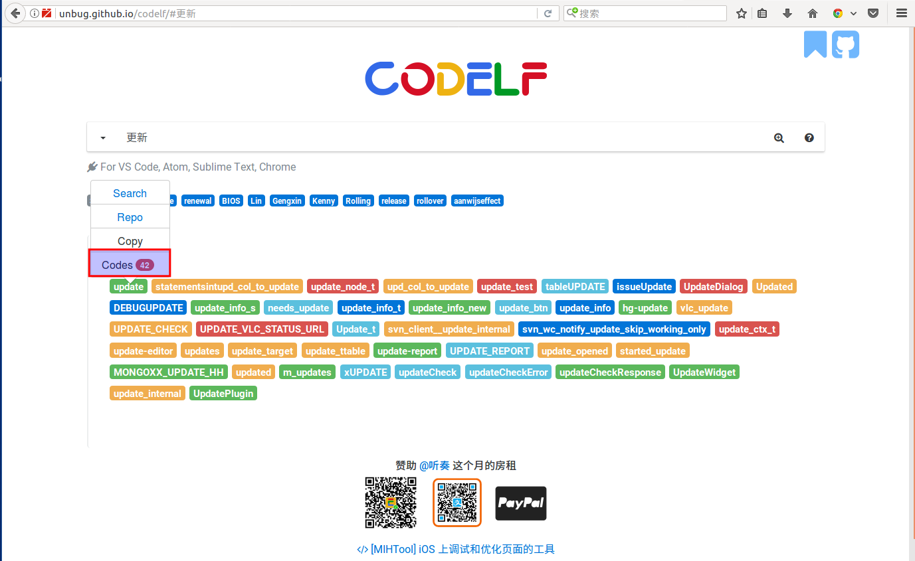Open site information icon in address bar
The image size is (915, 561).
(34, 13)
